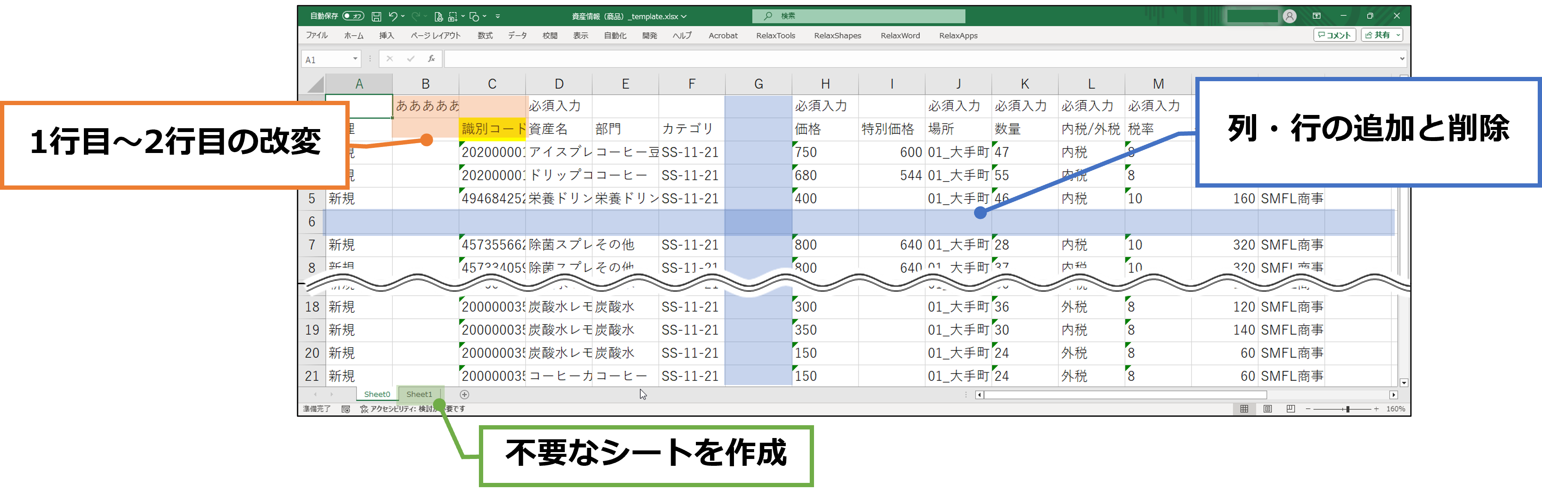Click the Save icon in quick access toolbar
The height and width of the screenshot is (494, 1542).
point(376,17)
